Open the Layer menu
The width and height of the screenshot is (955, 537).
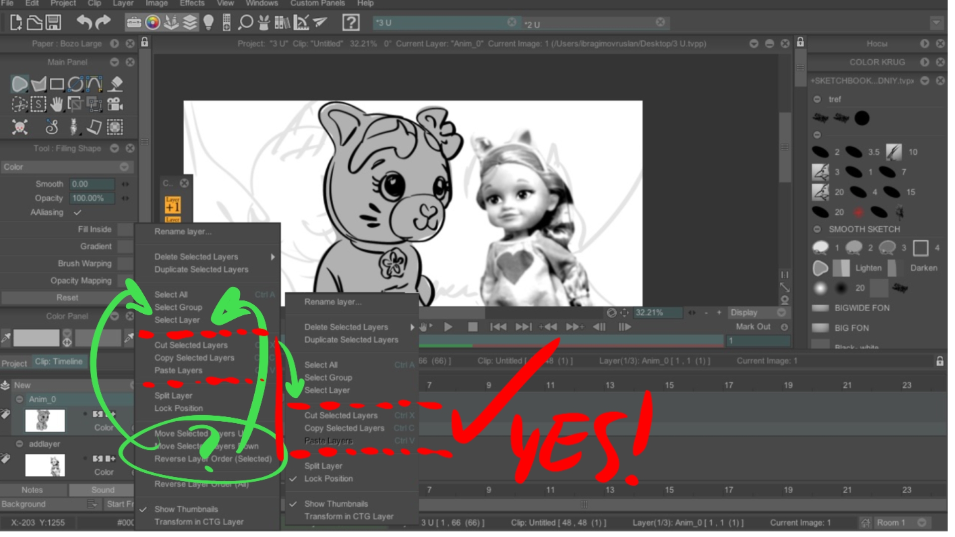[123, 3]
